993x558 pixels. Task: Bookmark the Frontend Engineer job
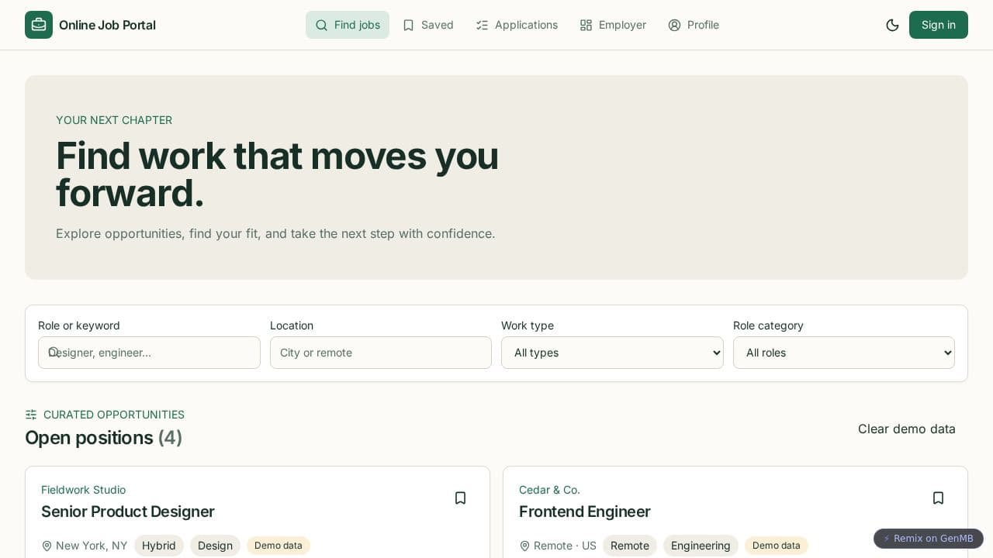938,498
